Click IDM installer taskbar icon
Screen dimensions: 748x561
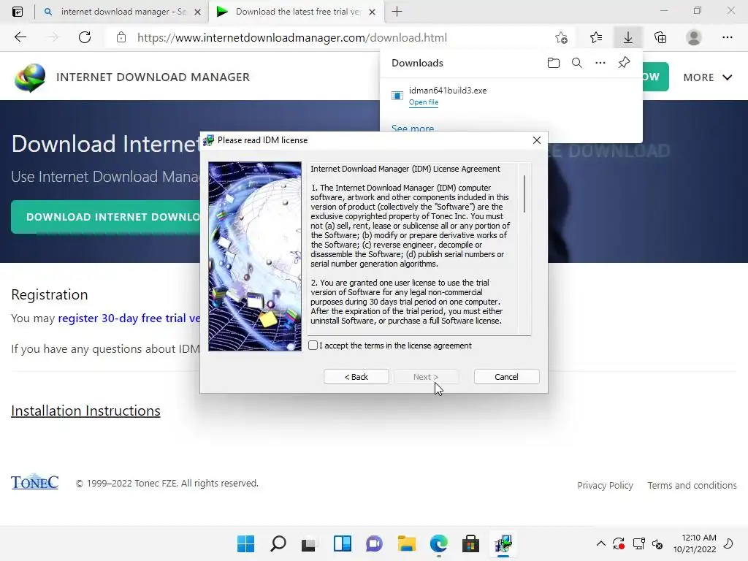pyautogui.click(x=503, y=543)
